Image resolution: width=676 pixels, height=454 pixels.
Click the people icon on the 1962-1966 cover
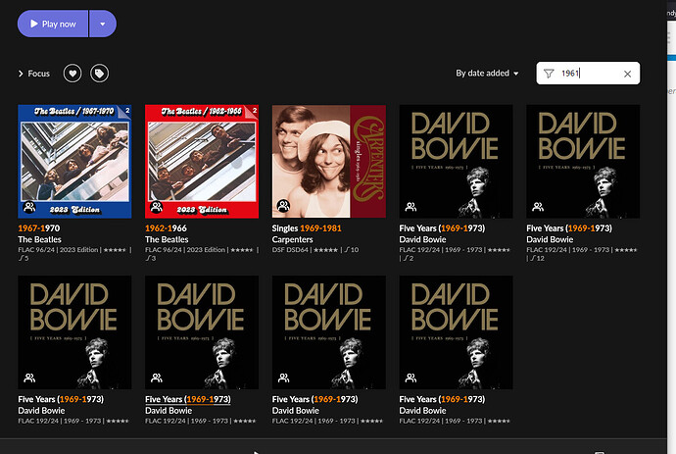click(x=156, y=207)
